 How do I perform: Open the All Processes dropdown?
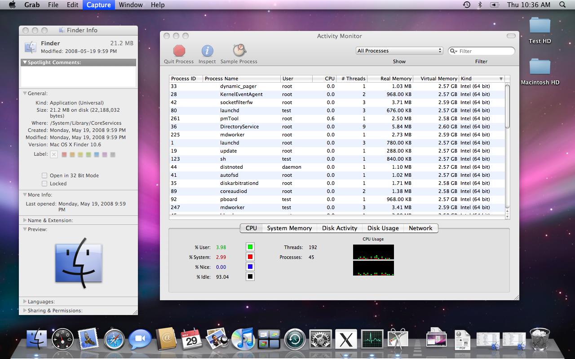point(399,51)
